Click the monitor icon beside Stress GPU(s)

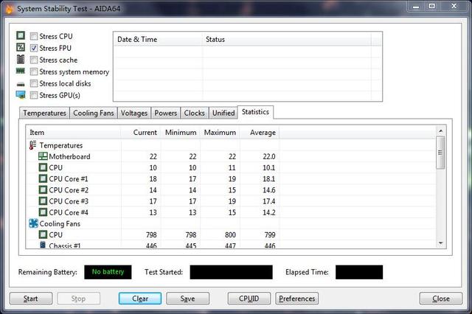click(21, 95)
